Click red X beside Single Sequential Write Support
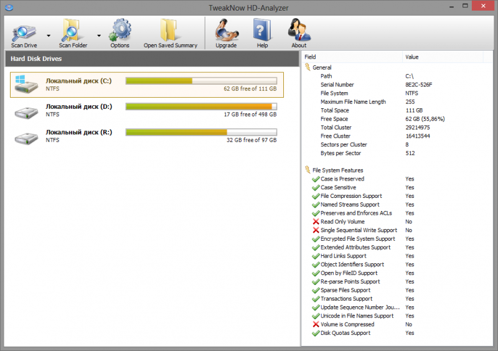The image size is (498, 351). coord(316,230)
